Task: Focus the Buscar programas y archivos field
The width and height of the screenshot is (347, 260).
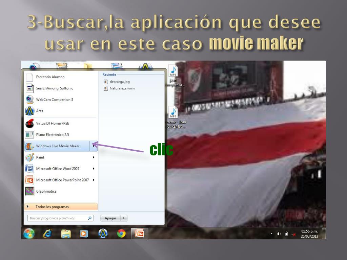Action: [60, 218]
